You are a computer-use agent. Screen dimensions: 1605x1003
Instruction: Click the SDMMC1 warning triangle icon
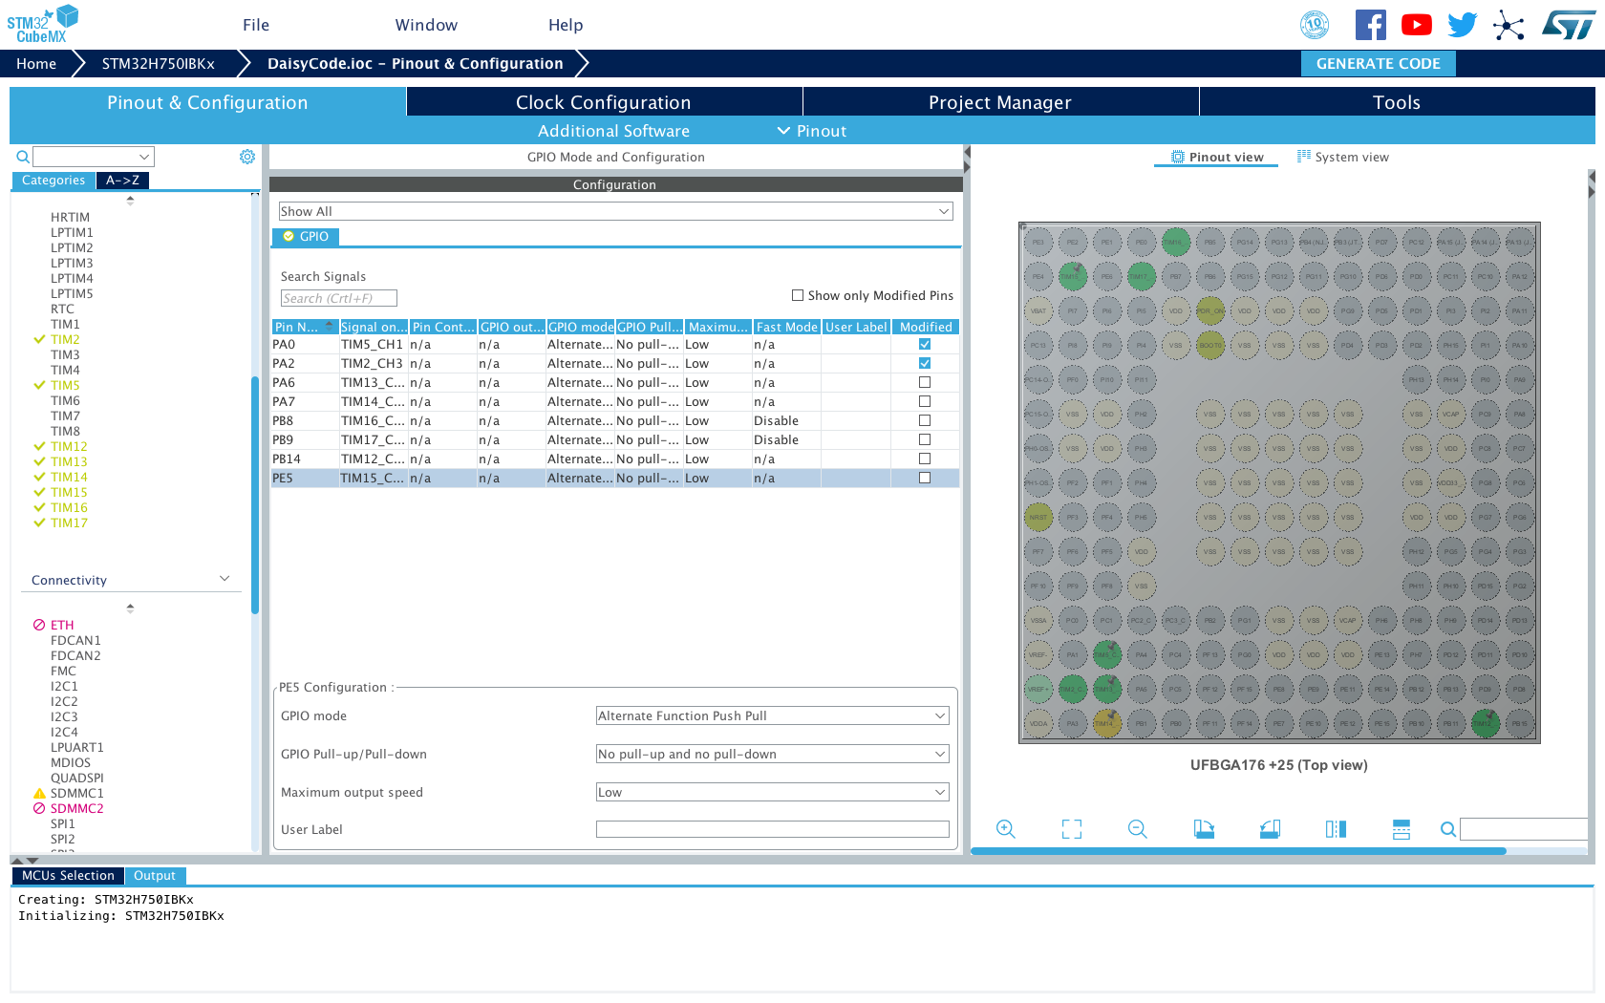pyautogui.click(x=39, y=793)
